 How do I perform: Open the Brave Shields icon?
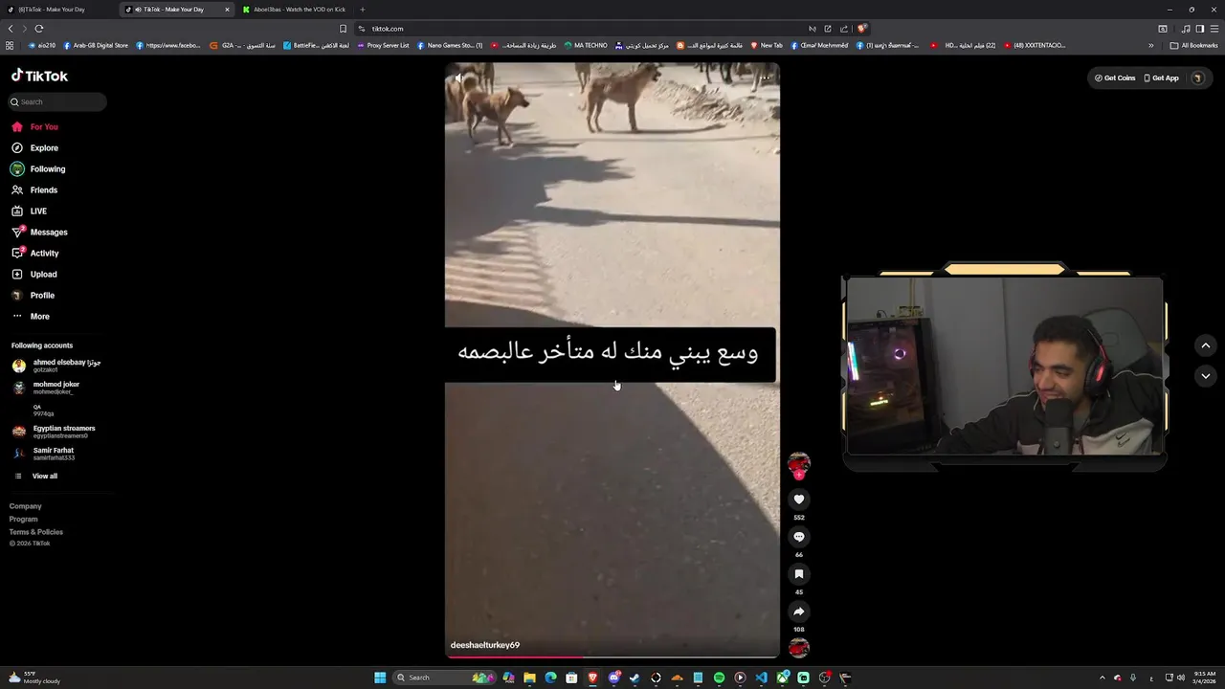(862, 29)
